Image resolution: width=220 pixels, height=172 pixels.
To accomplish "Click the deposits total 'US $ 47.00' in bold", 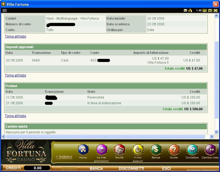I will click(x=194, y=69).
